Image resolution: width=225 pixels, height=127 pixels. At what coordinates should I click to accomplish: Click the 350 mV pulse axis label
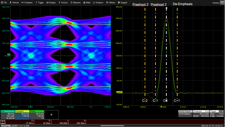point(119,7)
